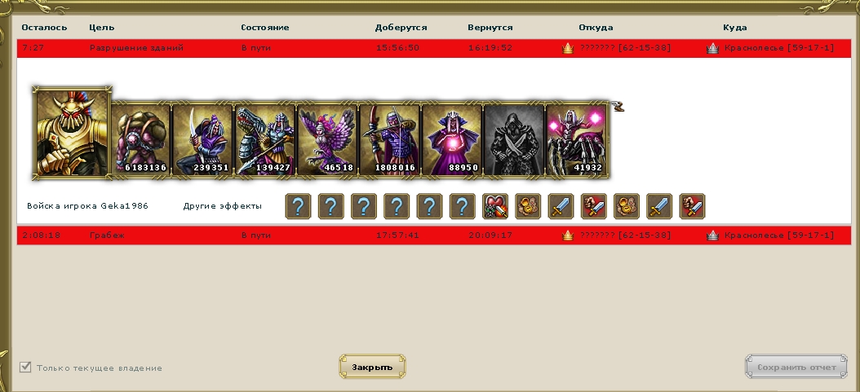Click the small arrow beside the unit strip
Image resolution: width=860 pixels, height=392 pixels.
pos(618,106)
